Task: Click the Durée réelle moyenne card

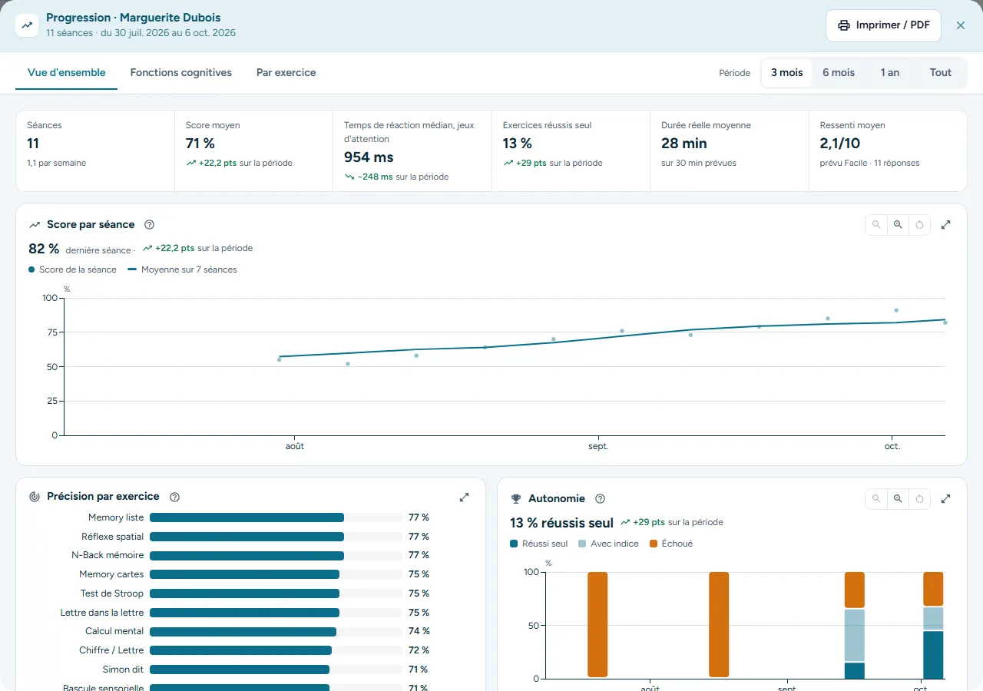Action: pyautogui.click(x=730, y=150)
